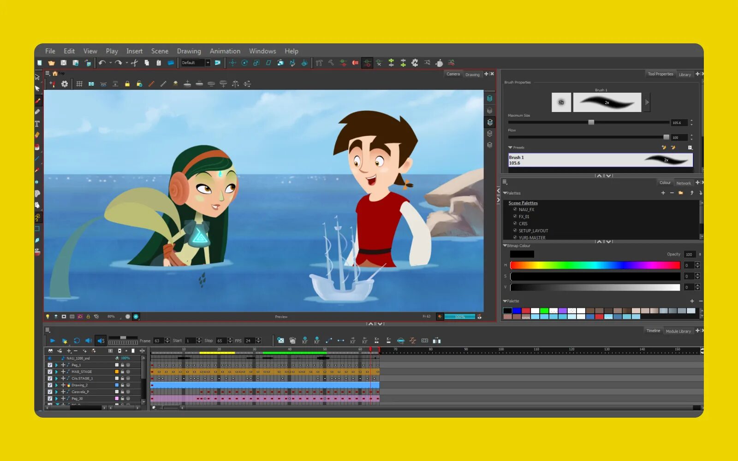Click the Frame number field
Screen dimensions: 738x461
click(159, 341)
